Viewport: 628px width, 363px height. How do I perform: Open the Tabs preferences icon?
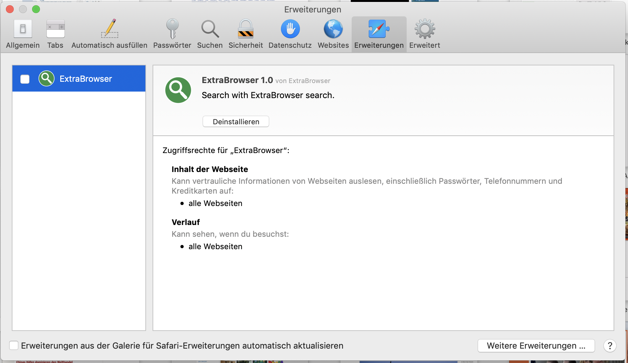55,29
